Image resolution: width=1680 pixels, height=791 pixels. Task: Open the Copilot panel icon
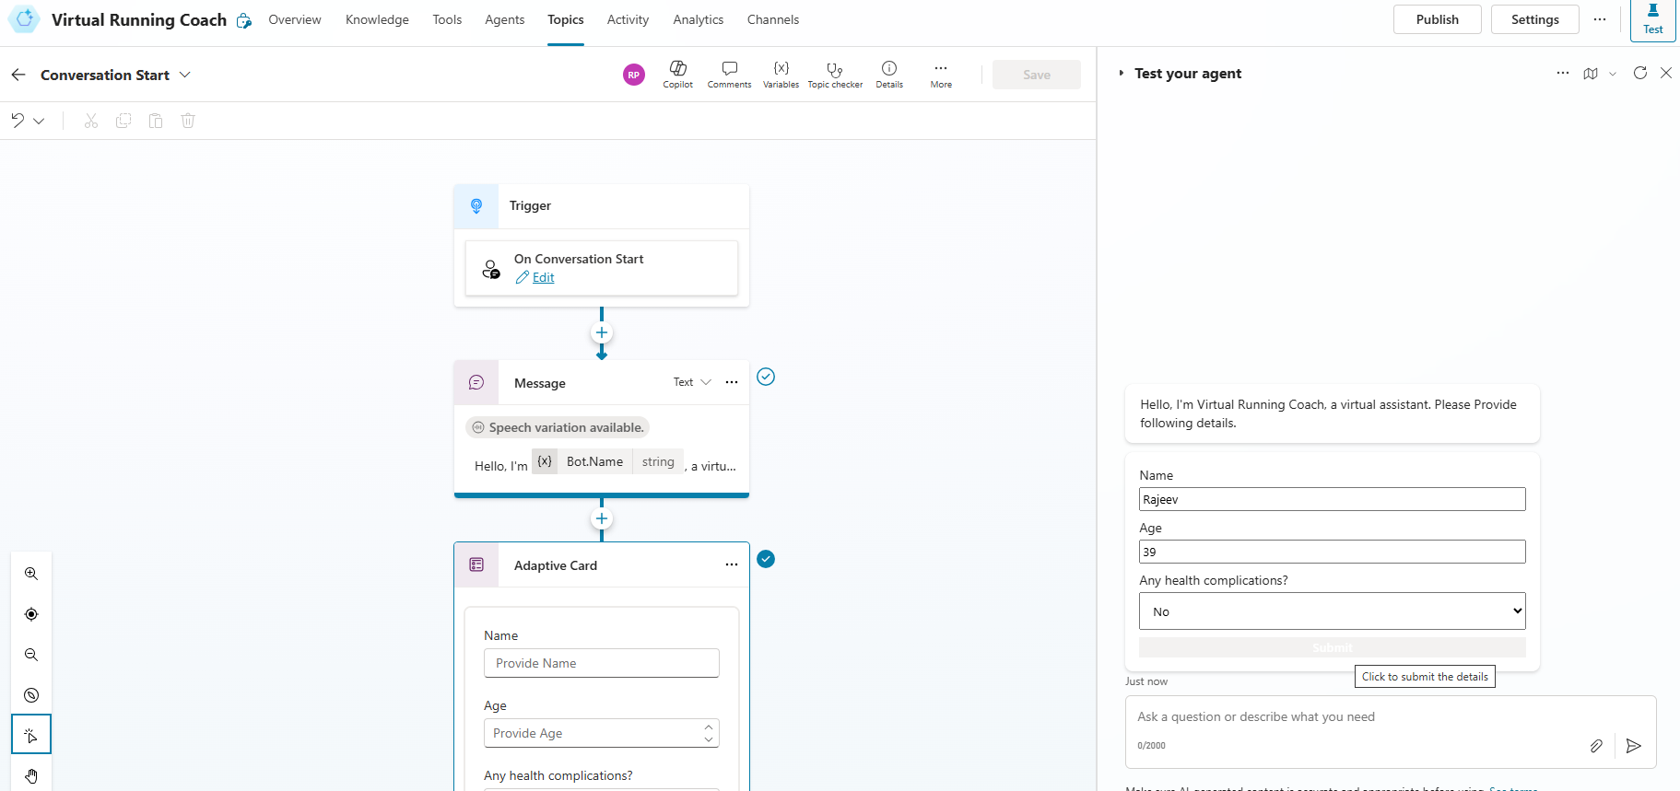coord(677,74)
